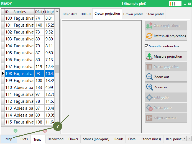Open the Map tab at the bottom
Viewport: 192px width, 144px height.
point(9,139)
